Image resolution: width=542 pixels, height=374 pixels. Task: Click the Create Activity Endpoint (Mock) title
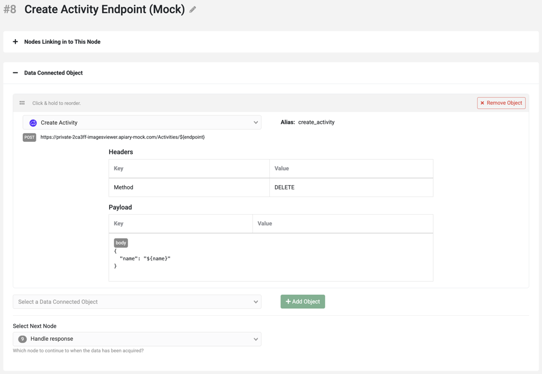(104, 10)
